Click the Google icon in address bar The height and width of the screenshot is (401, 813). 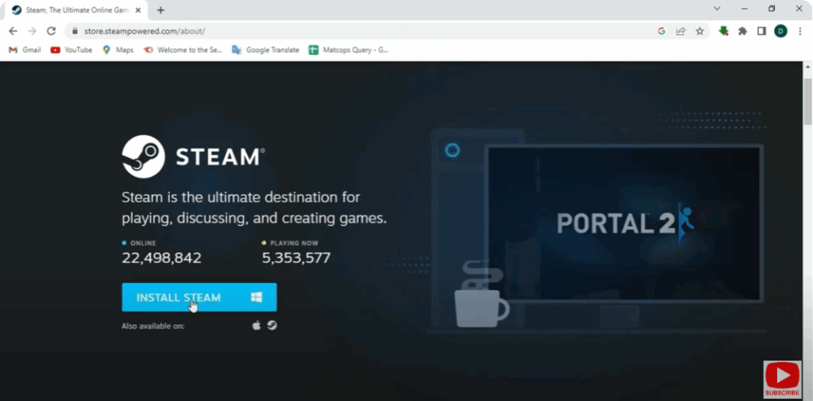coord(661,31)
